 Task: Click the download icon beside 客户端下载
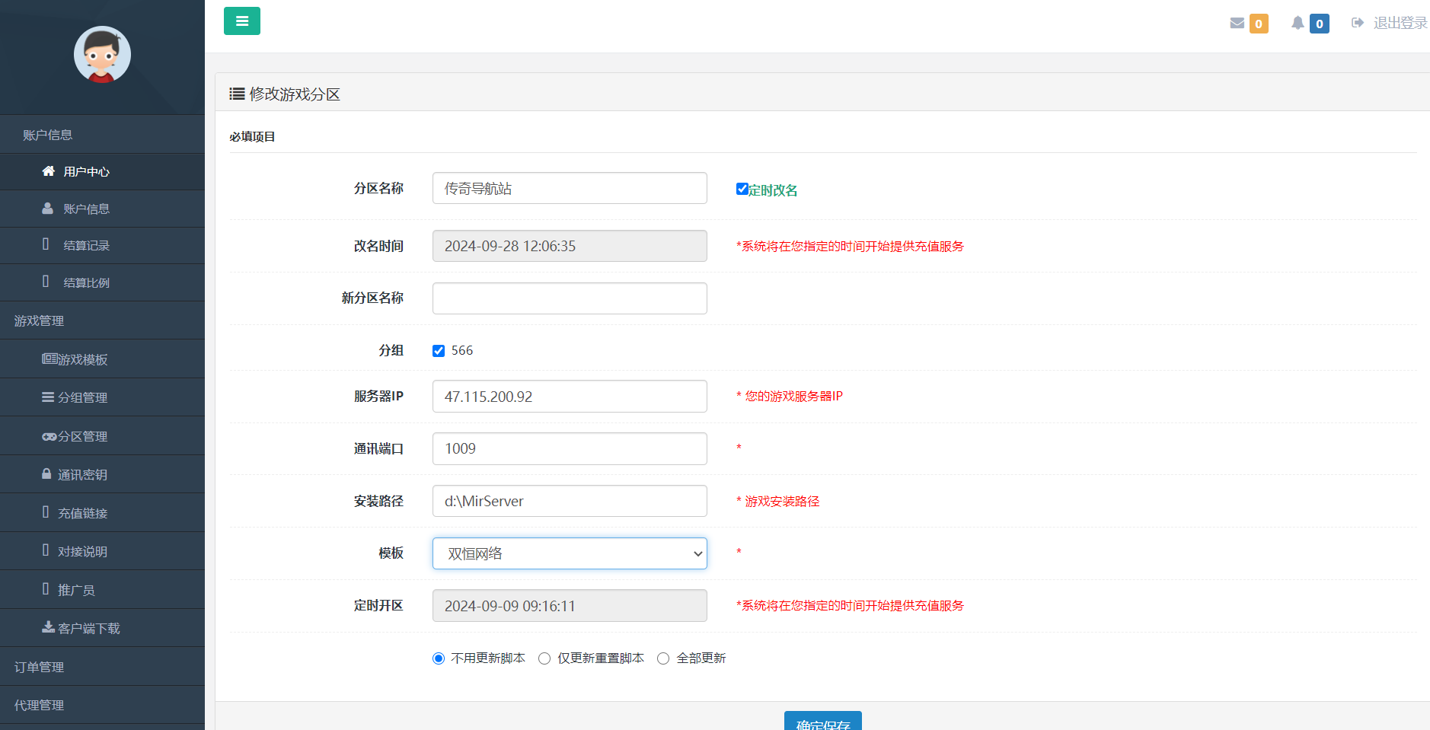click(48, 627)
